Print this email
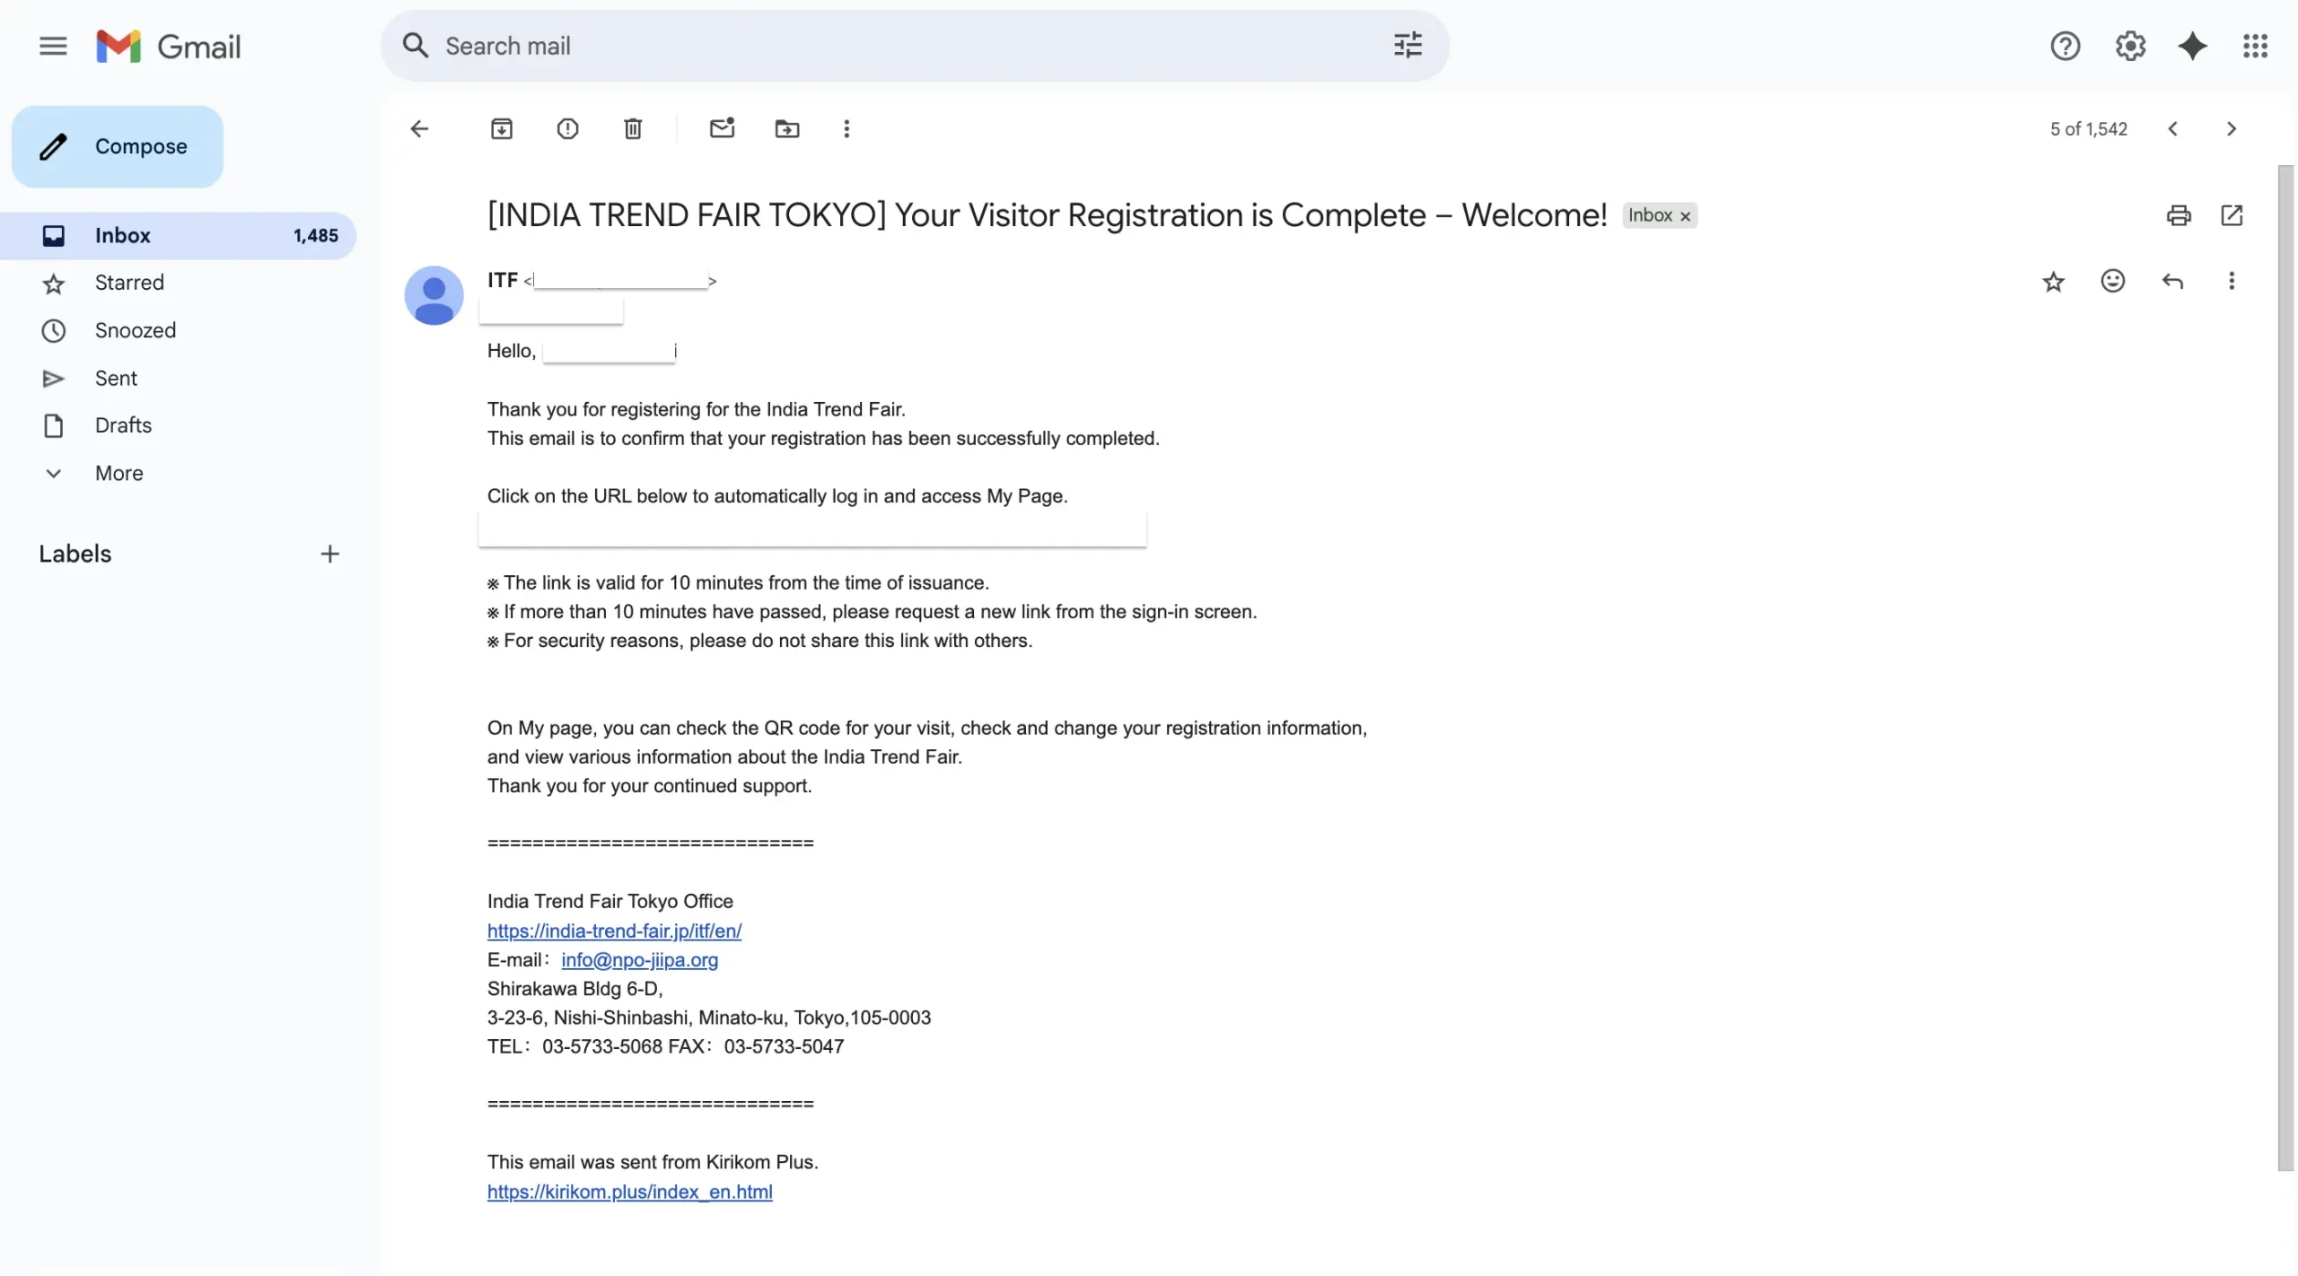The image size is (2298, 1276). pyautogui.click(x=2179, y=215)
